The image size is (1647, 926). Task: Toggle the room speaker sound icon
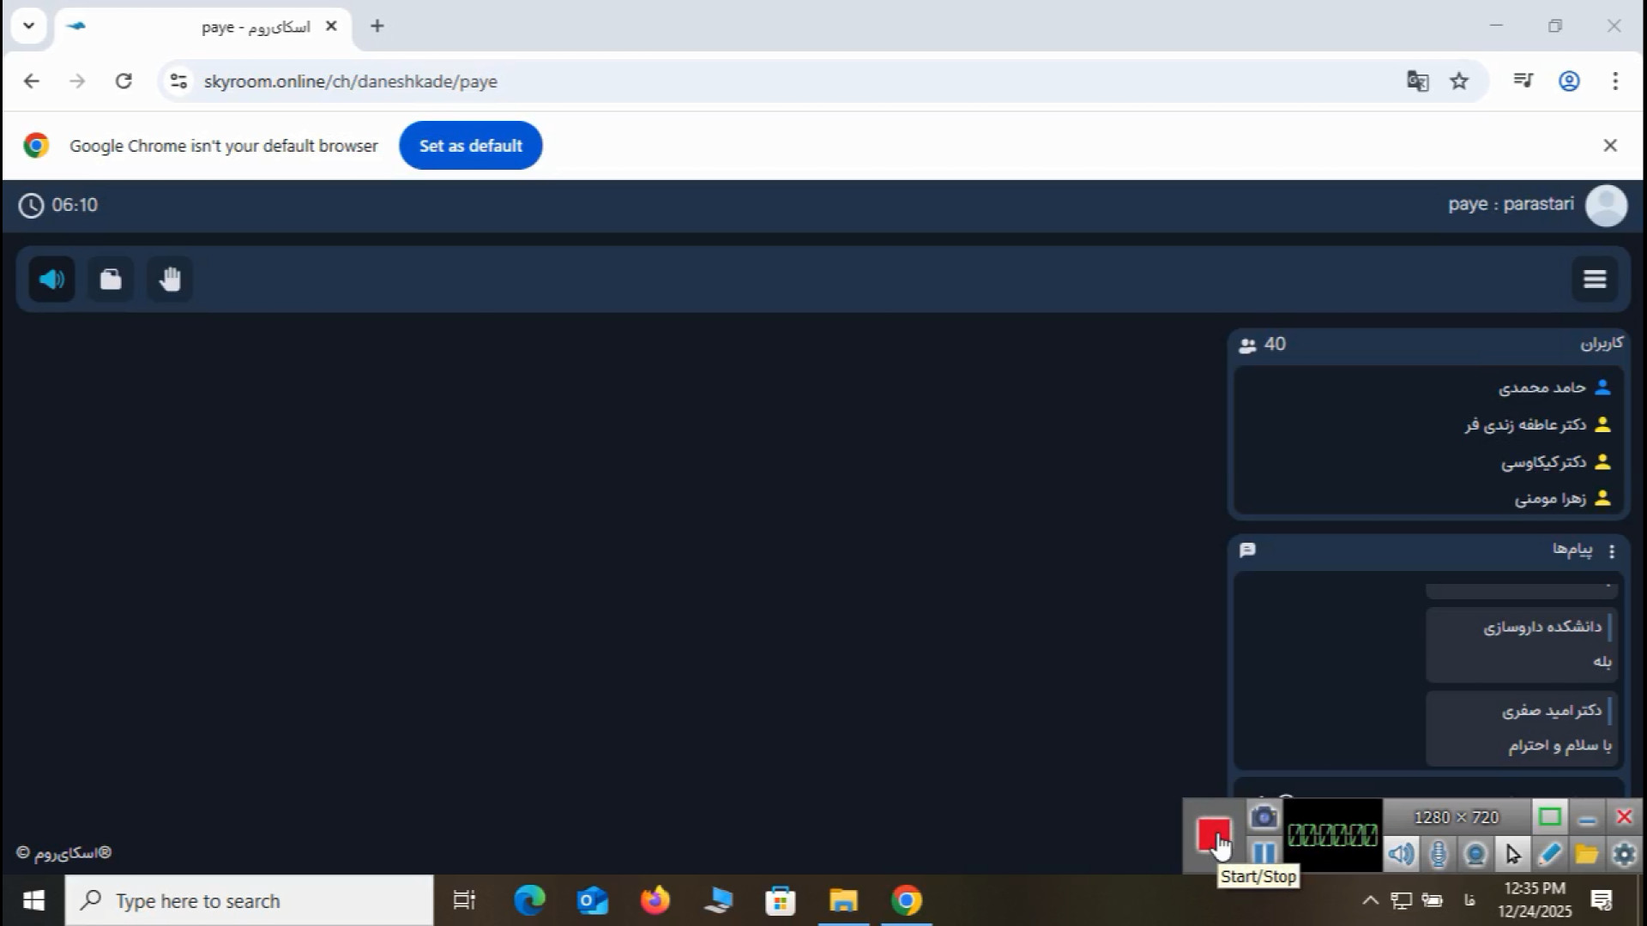51,280
